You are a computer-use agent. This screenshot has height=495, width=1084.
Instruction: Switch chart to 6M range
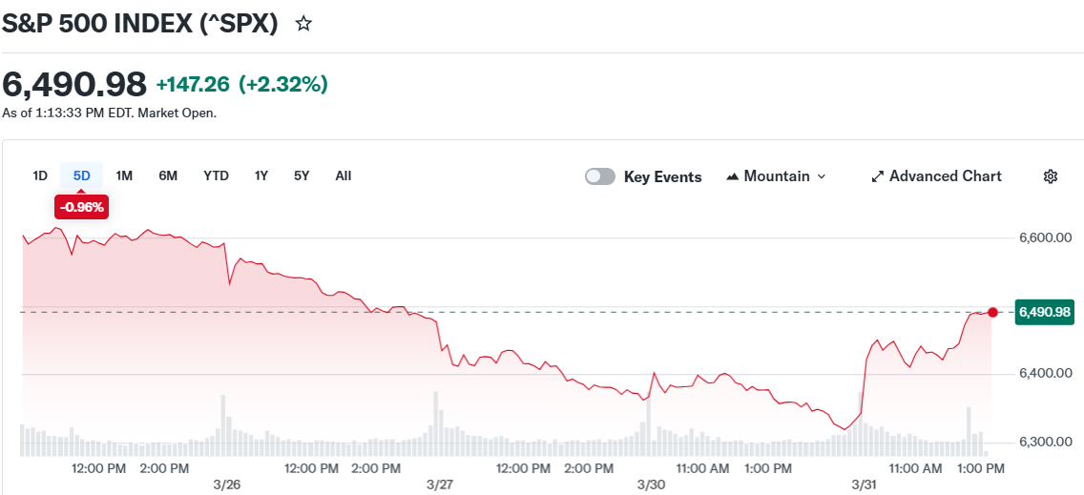[168, 175]
